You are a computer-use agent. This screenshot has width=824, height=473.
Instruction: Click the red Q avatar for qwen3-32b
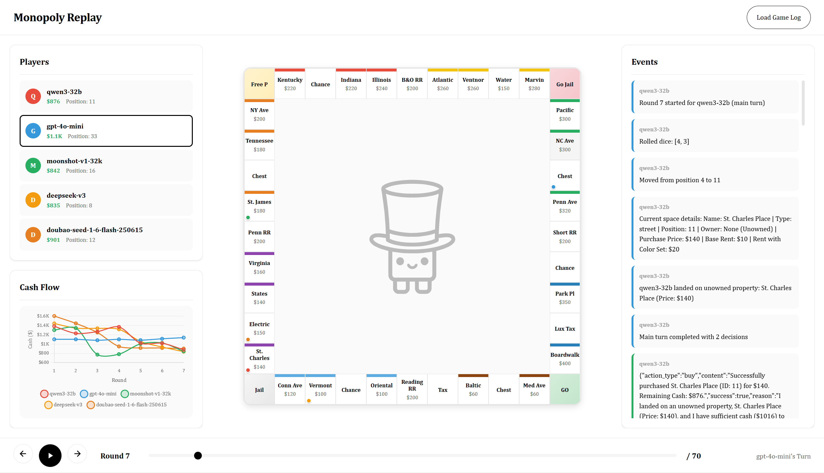[33, 96]
